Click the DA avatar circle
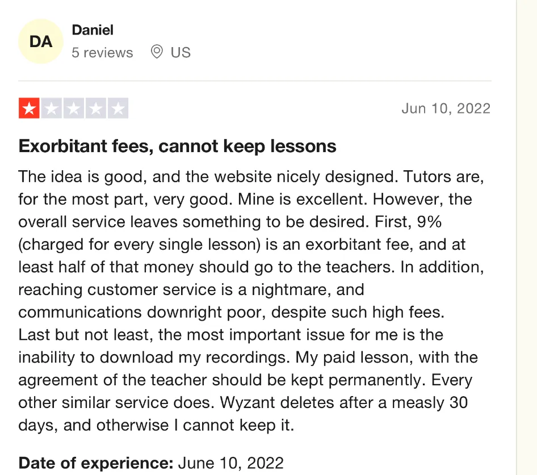 tap(41, 41)
